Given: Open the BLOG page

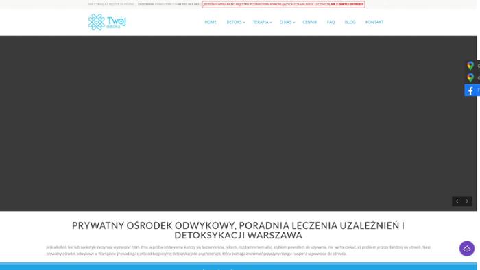Looking at the screenshot, I should click(x=350, y=22).
